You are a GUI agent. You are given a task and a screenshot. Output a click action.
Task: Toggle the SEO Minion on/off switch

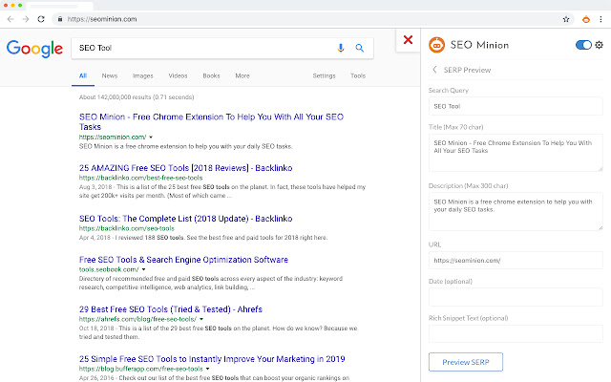click(583, 45)
